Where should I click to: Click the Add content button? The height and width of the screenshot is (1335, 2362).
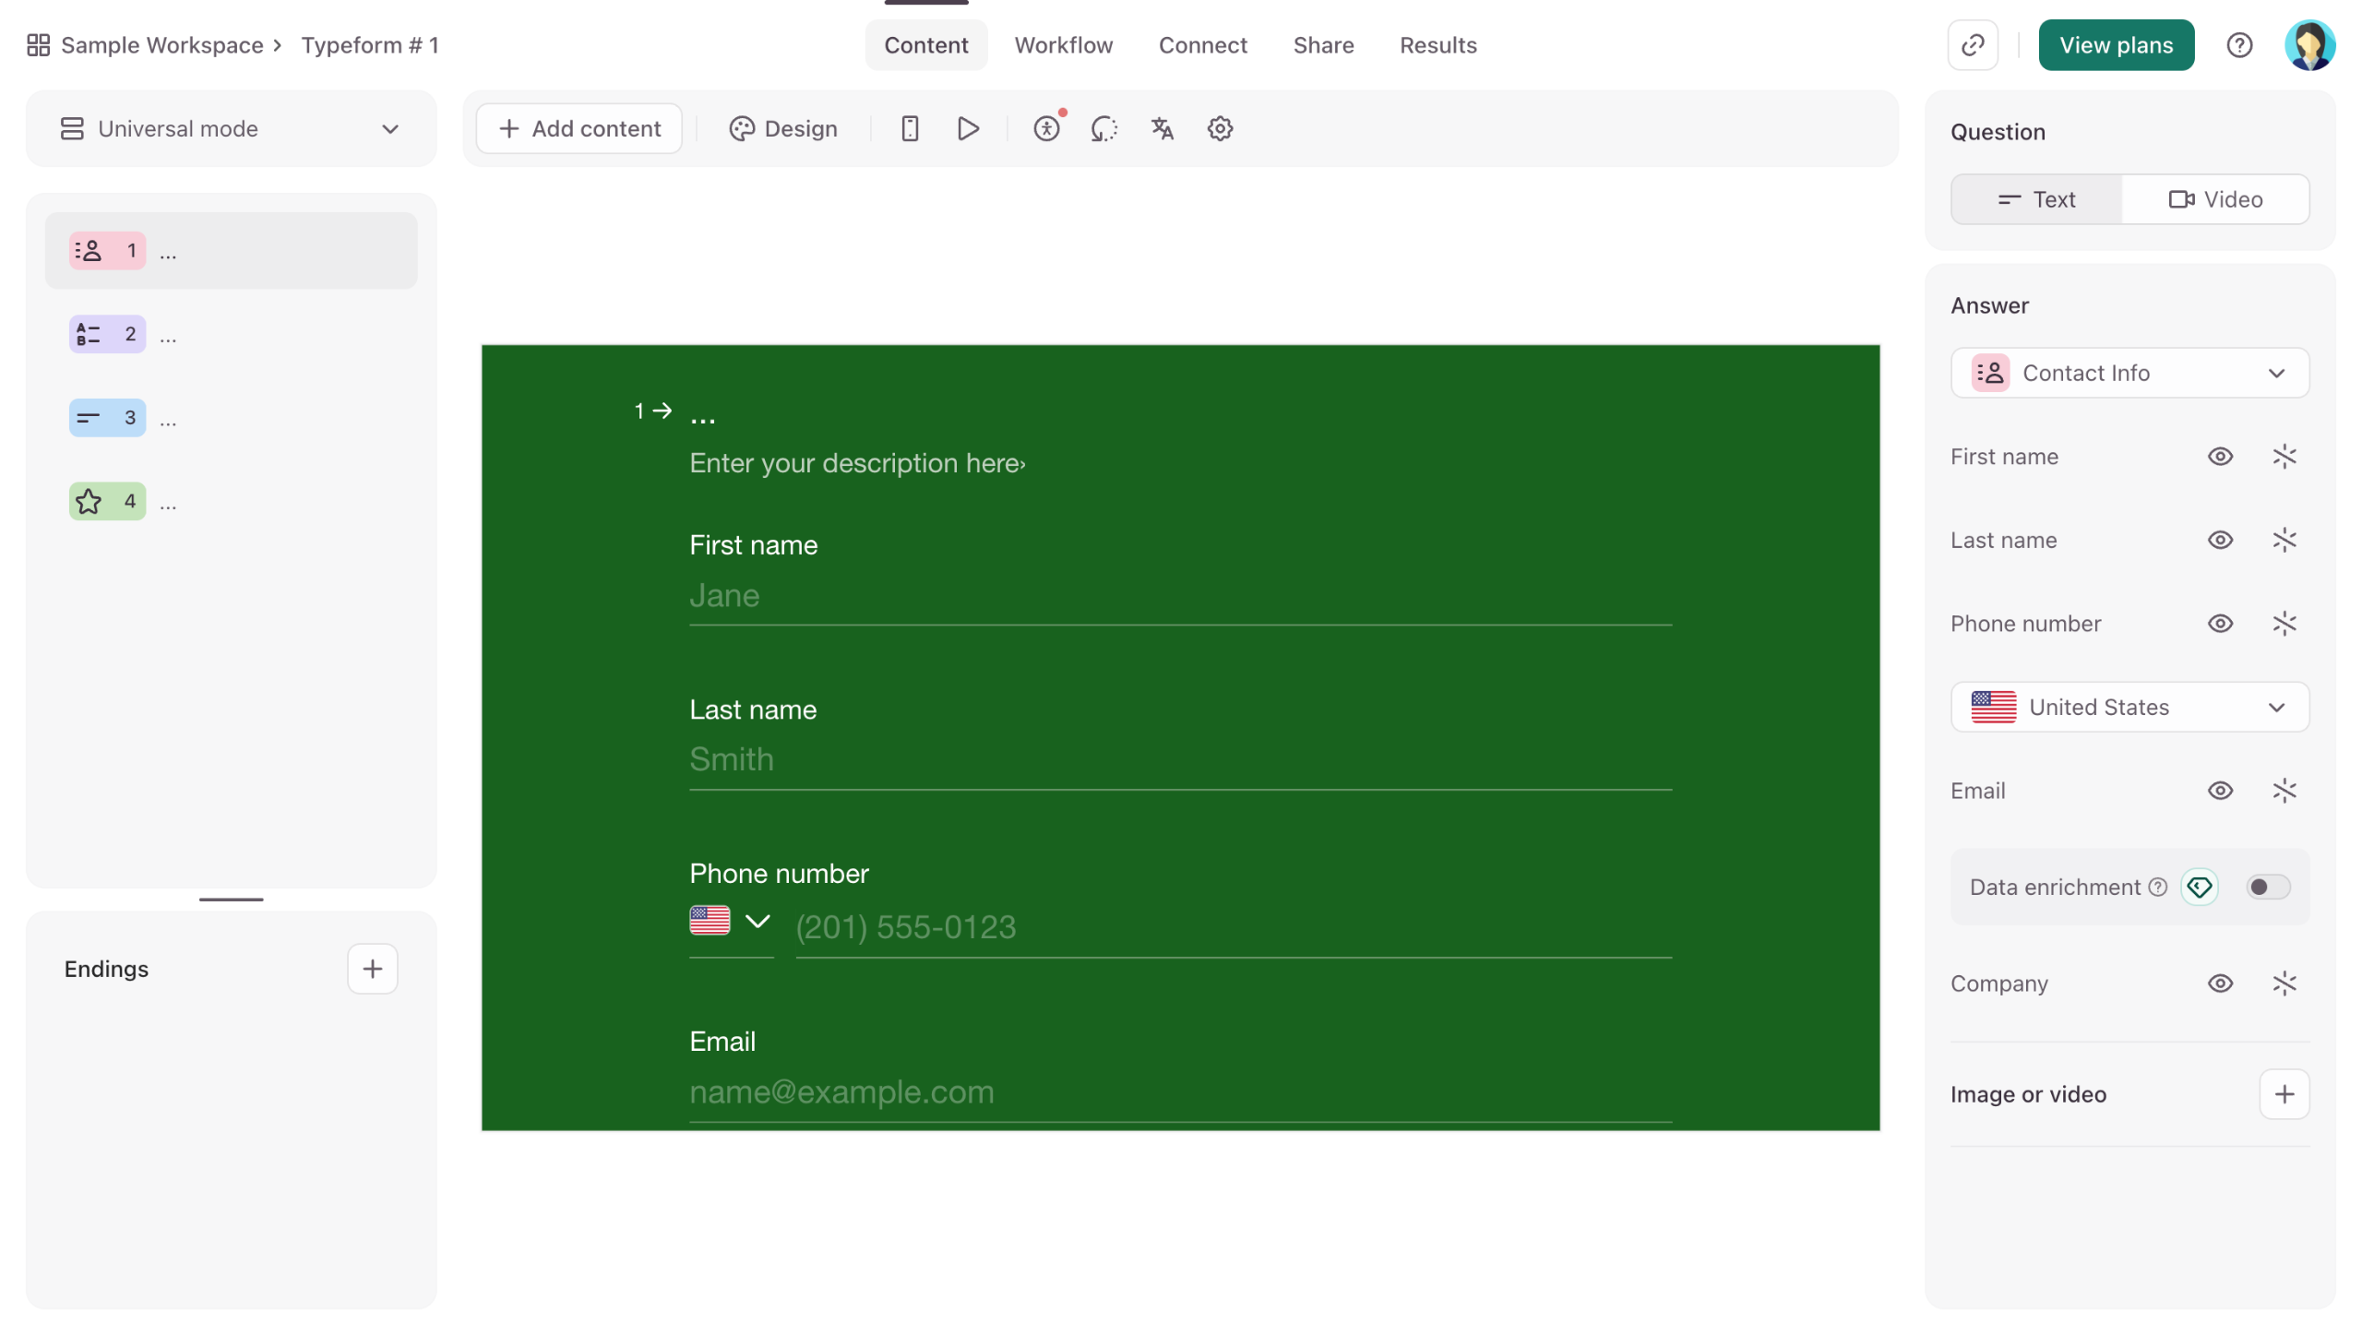point(579,128)
